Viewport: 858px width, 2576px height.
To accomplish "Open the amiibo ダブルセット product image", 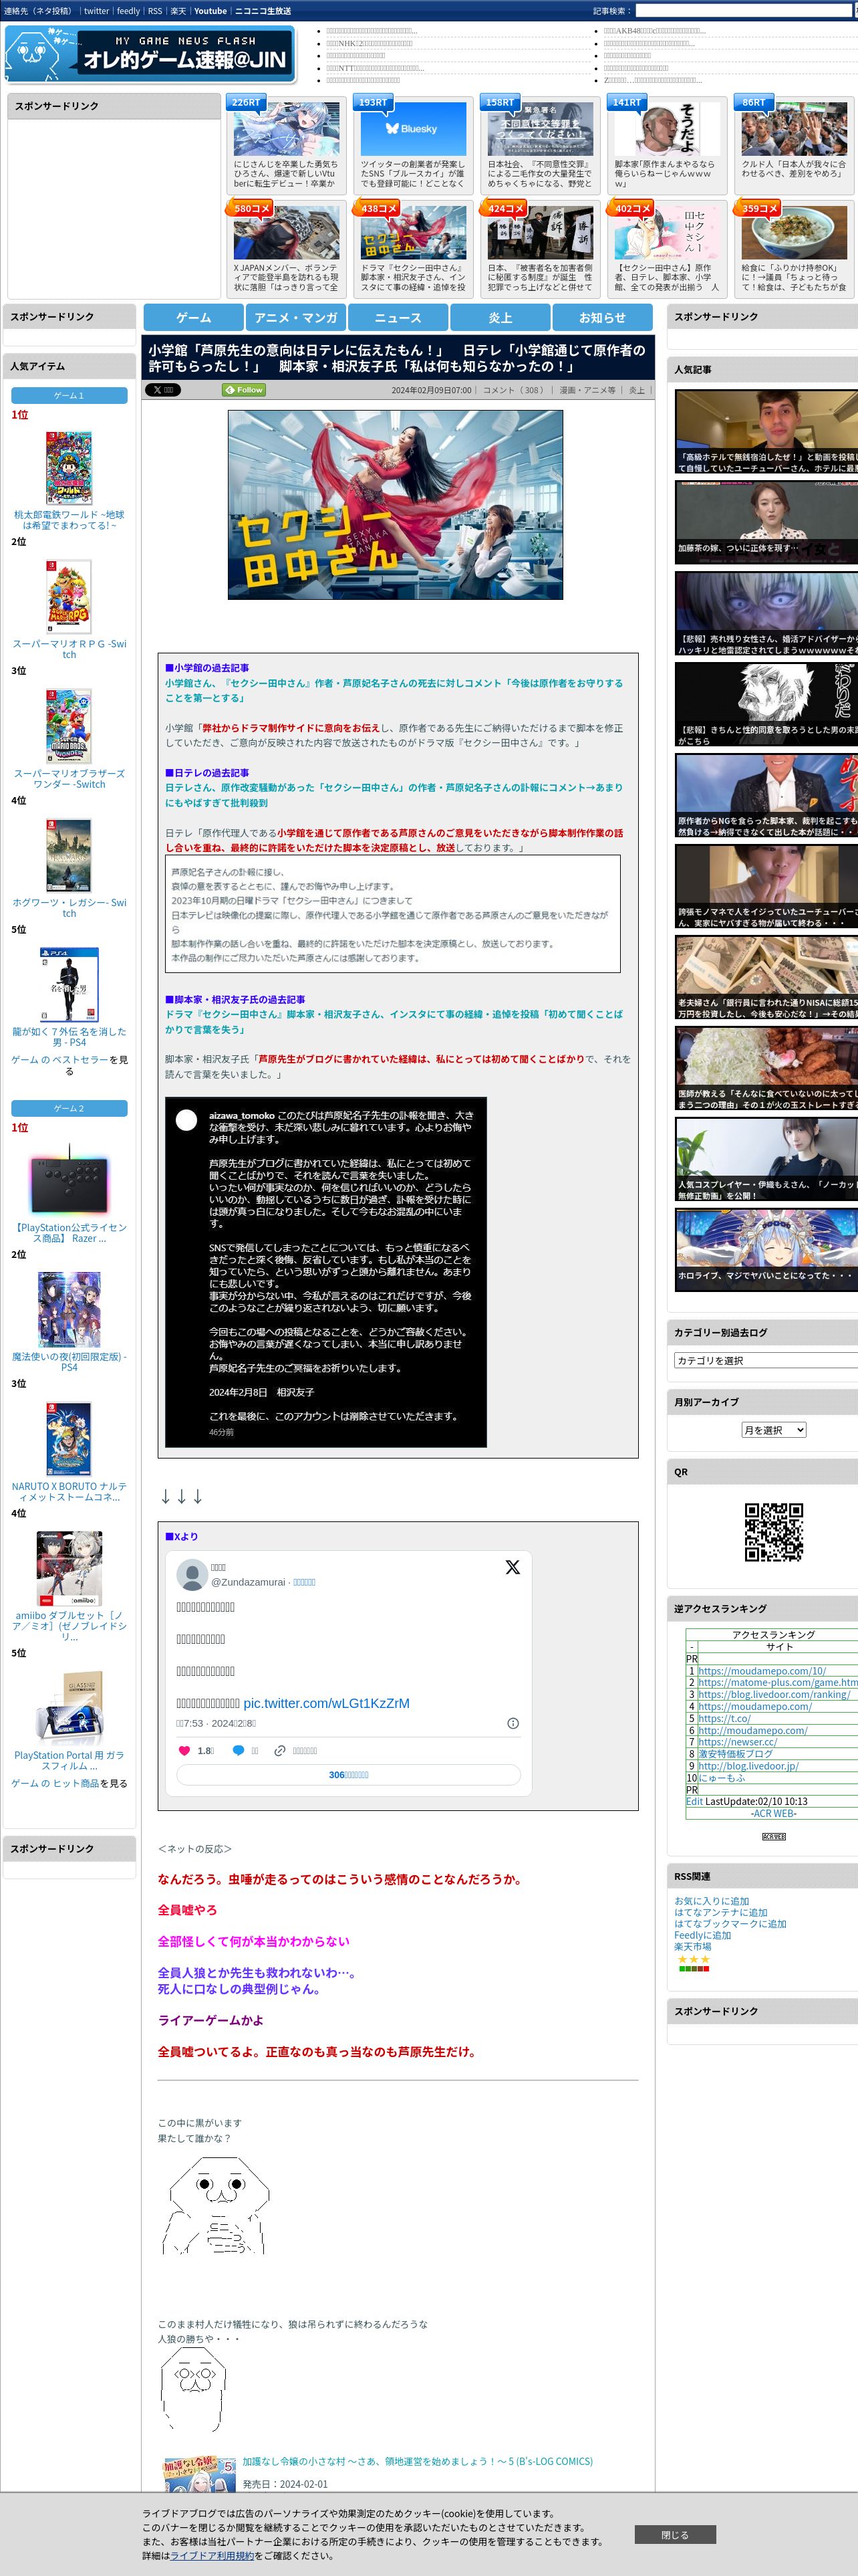I will click(x=69, y=1569).
